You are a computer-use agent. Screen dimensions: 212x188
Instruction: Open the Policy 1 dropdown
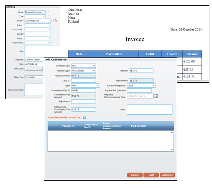click(38, 25)
